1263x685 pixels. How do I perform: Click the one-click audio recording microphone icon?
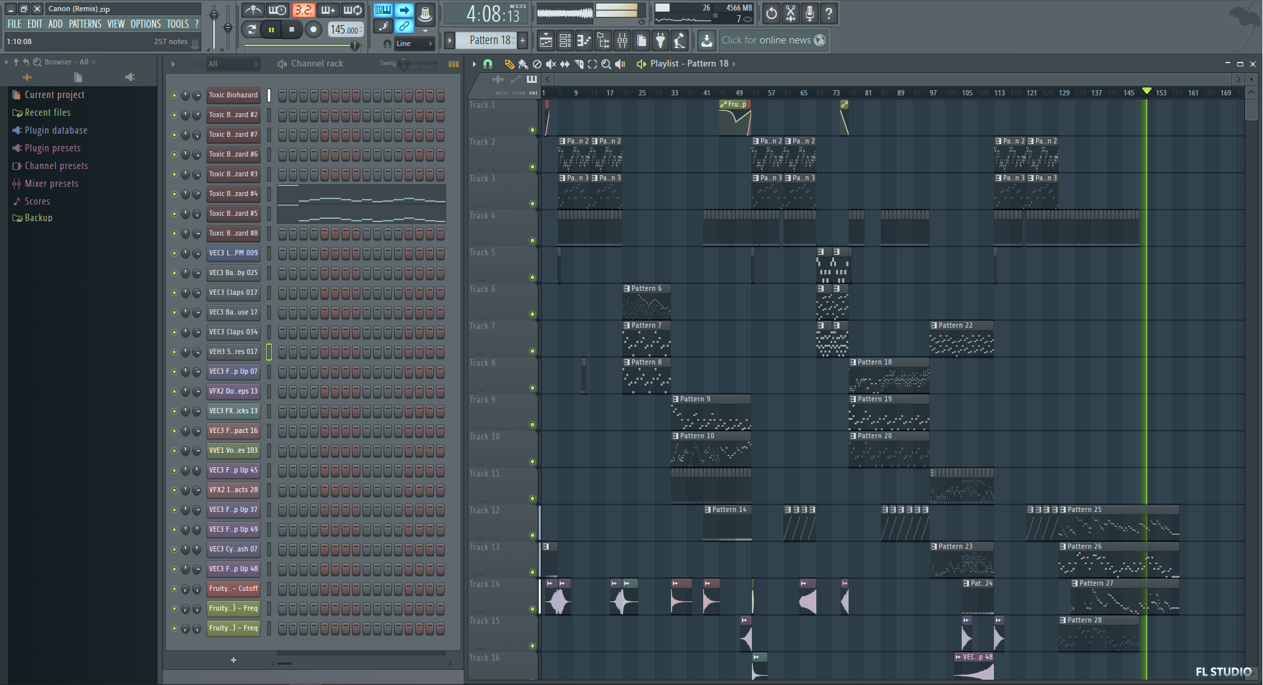810,13
